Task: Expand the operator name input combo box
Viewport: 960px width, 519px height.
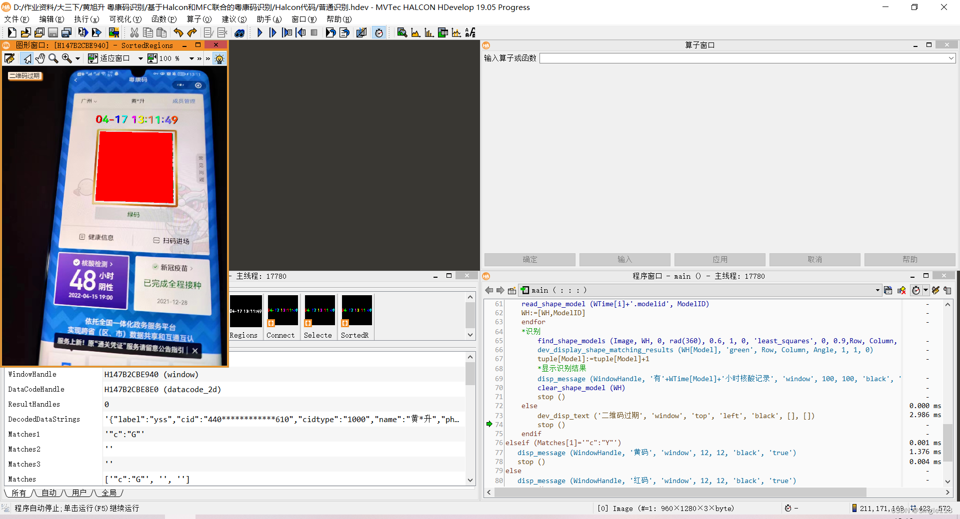Action: click(x=951, y=58)
